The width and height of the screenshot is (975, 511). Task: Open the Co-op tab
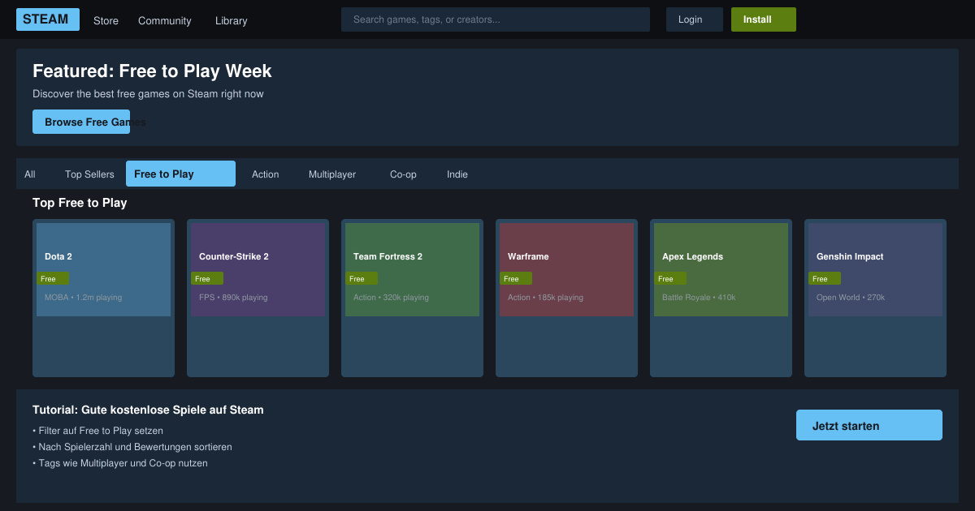pos(403,174)
